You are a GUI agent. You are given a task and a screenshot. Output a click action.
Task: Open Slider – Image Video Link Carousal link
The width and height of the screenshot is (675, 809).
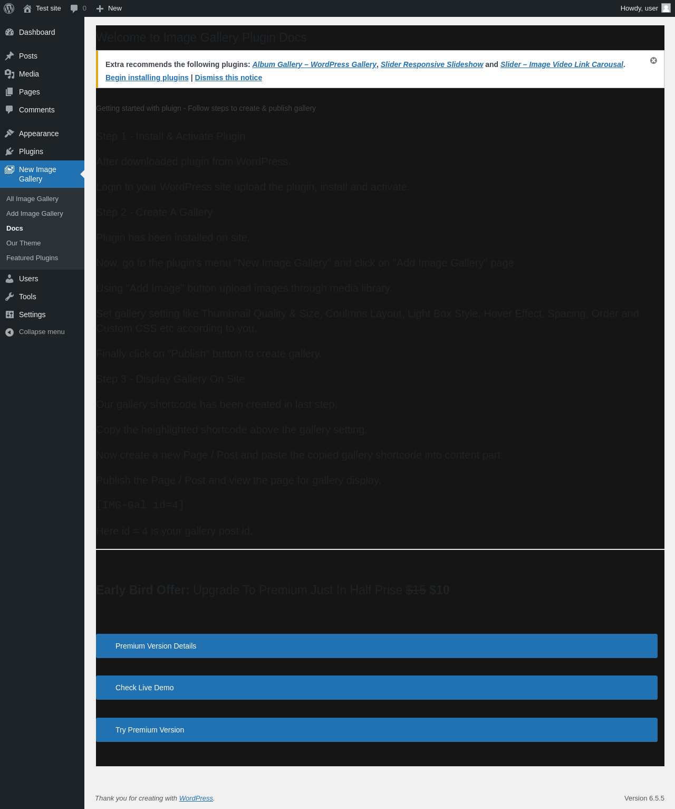point(562,64)
